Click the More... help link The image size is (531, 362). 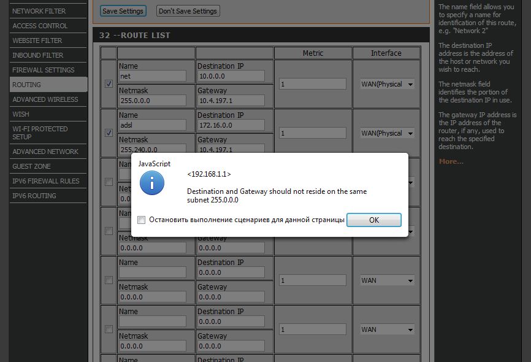pos(451,161)
